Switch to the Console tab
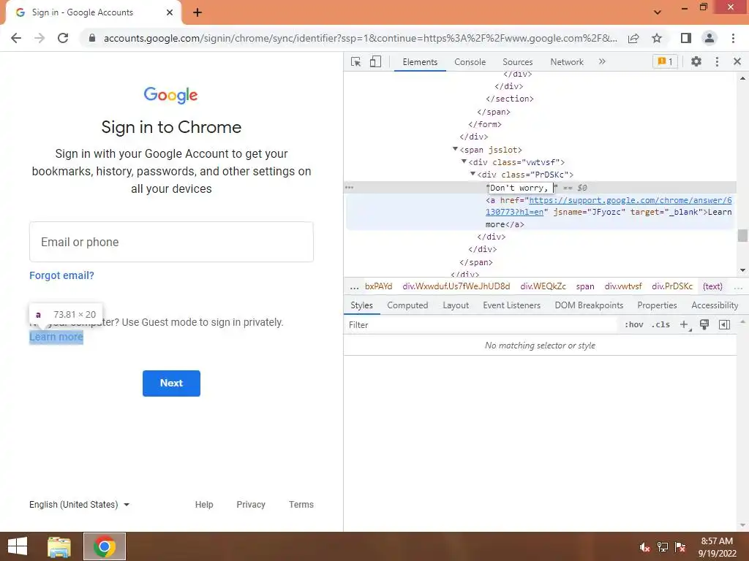Viewport: 749px width, 561px height. (x=470, y=62)
